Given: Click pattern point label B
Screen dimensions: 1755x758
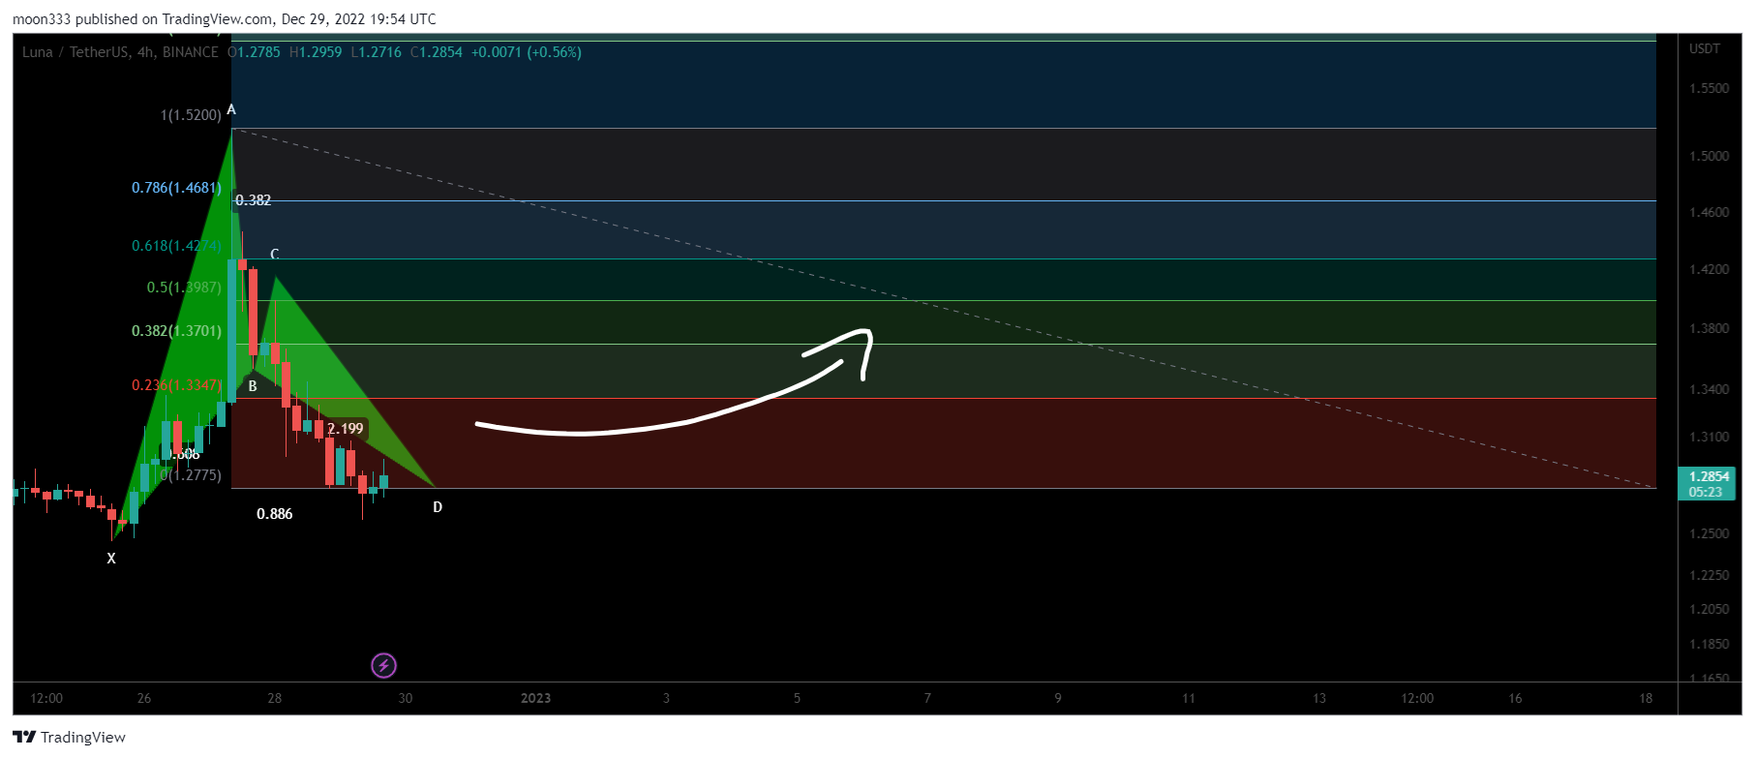Looking at the screenshot, I should coord(253,386).
